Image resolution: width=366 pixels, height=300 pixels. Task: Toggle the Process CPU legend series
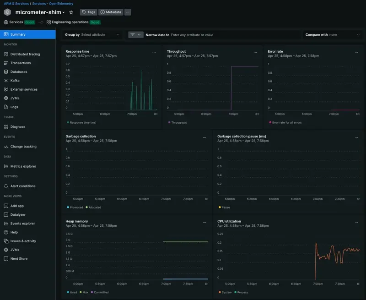pos(241,292)
